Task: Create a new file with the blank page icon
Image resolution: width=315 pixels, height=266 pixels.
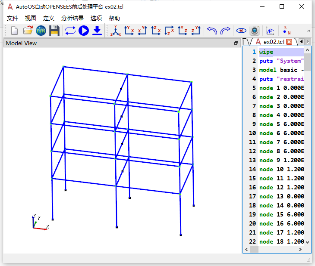Action: pyautogui.click(x=14, y=31)
